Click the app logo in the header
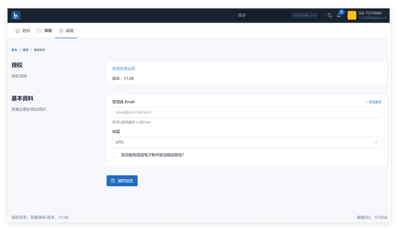The width and height of the screenshot is (398, 230). pos(16,16)
